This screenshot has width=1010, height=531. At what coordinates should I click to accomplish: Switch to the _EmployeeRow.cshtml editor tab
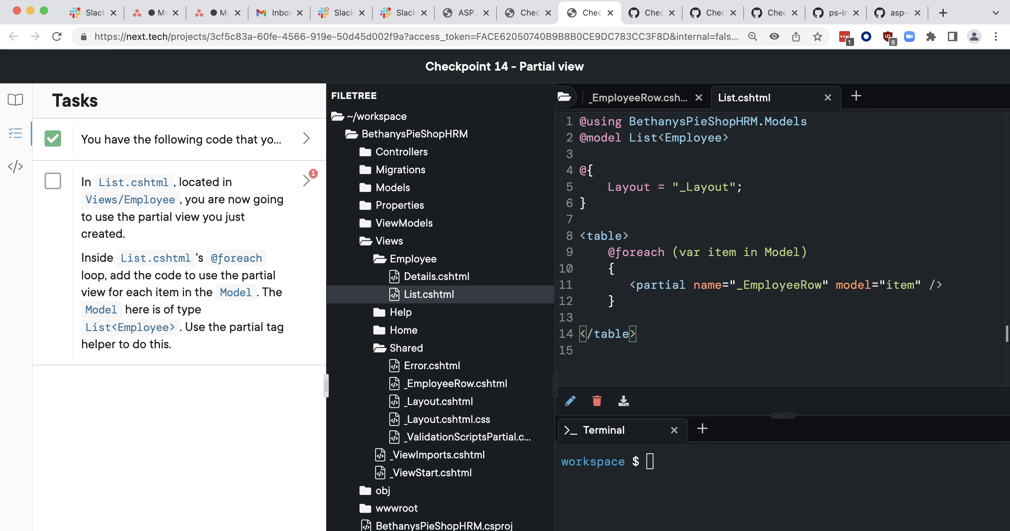point(638,97)
